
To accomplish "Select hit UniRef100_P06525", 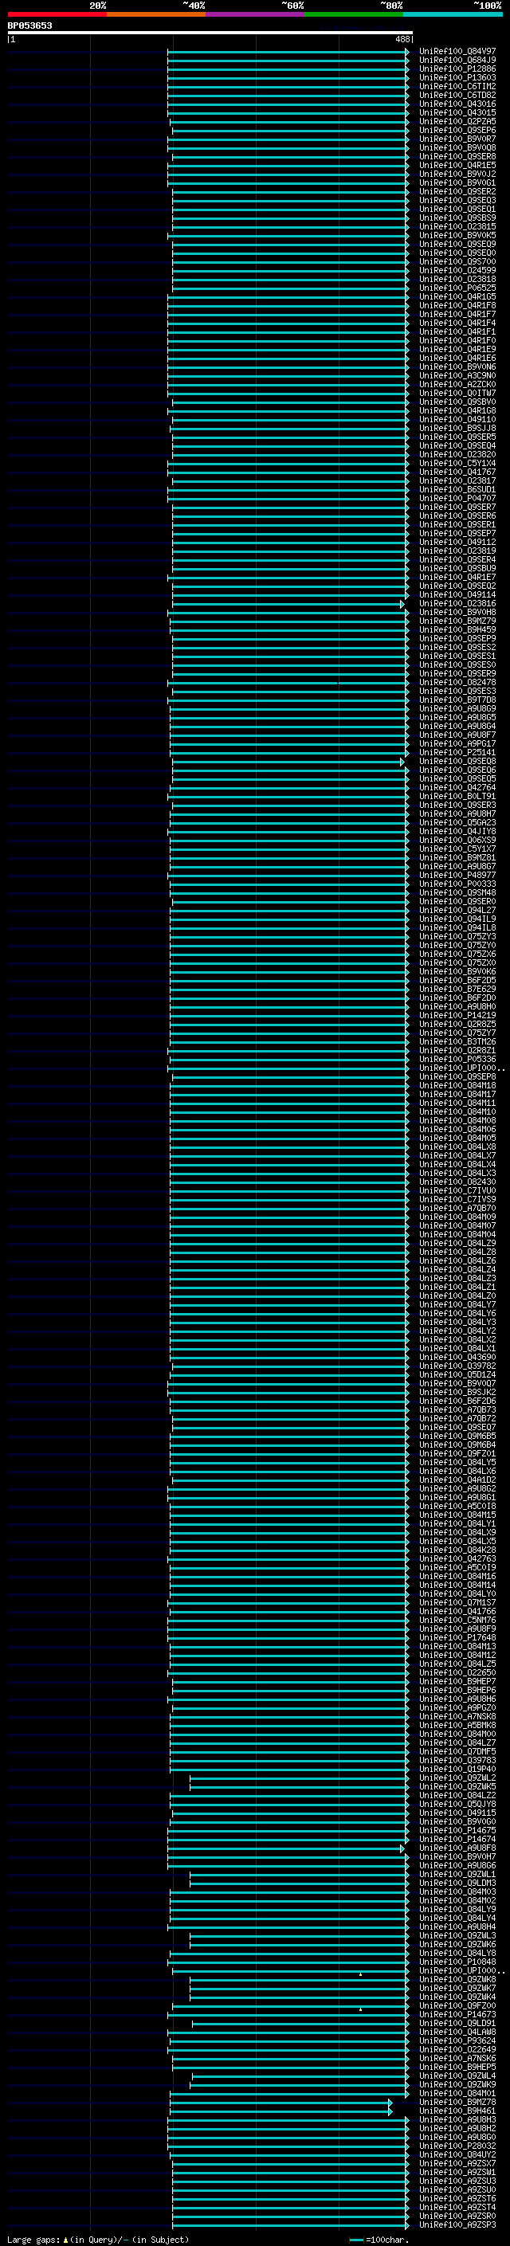I will pos(457,288).
